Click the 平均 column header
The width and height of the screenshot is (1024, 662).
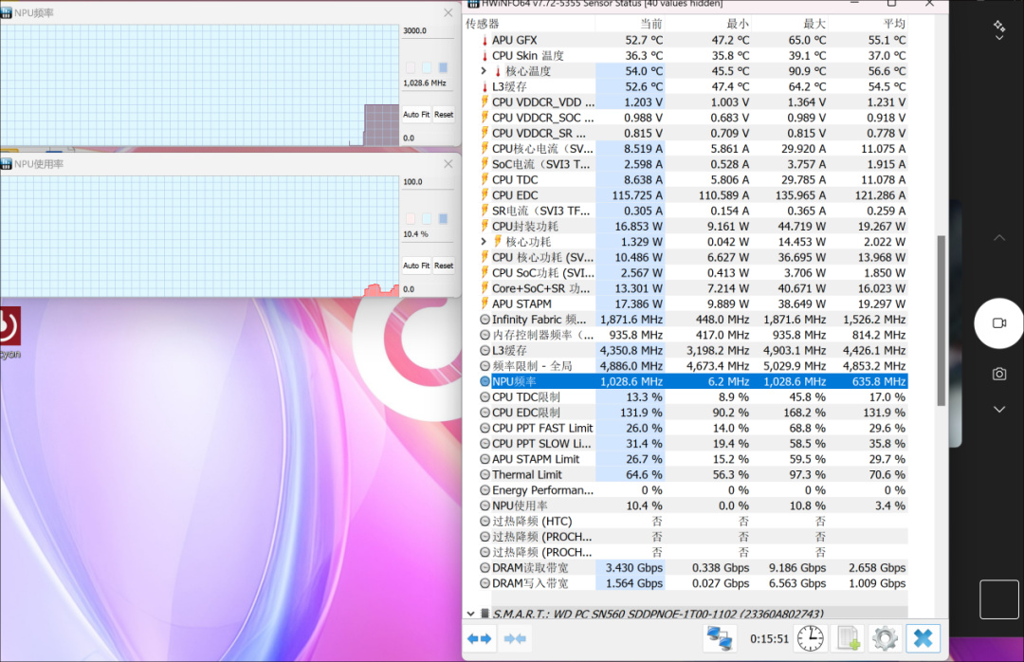pos(868,24)
